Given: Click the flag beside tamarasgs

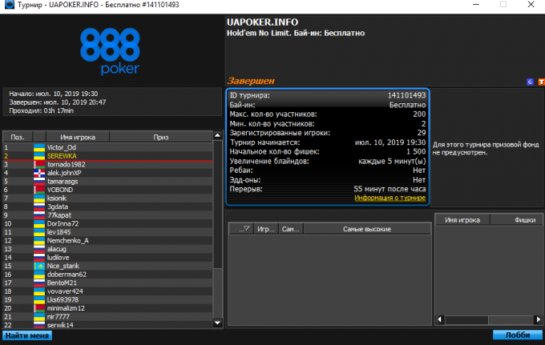Looking at the screenshot, I should pos(39,181).
